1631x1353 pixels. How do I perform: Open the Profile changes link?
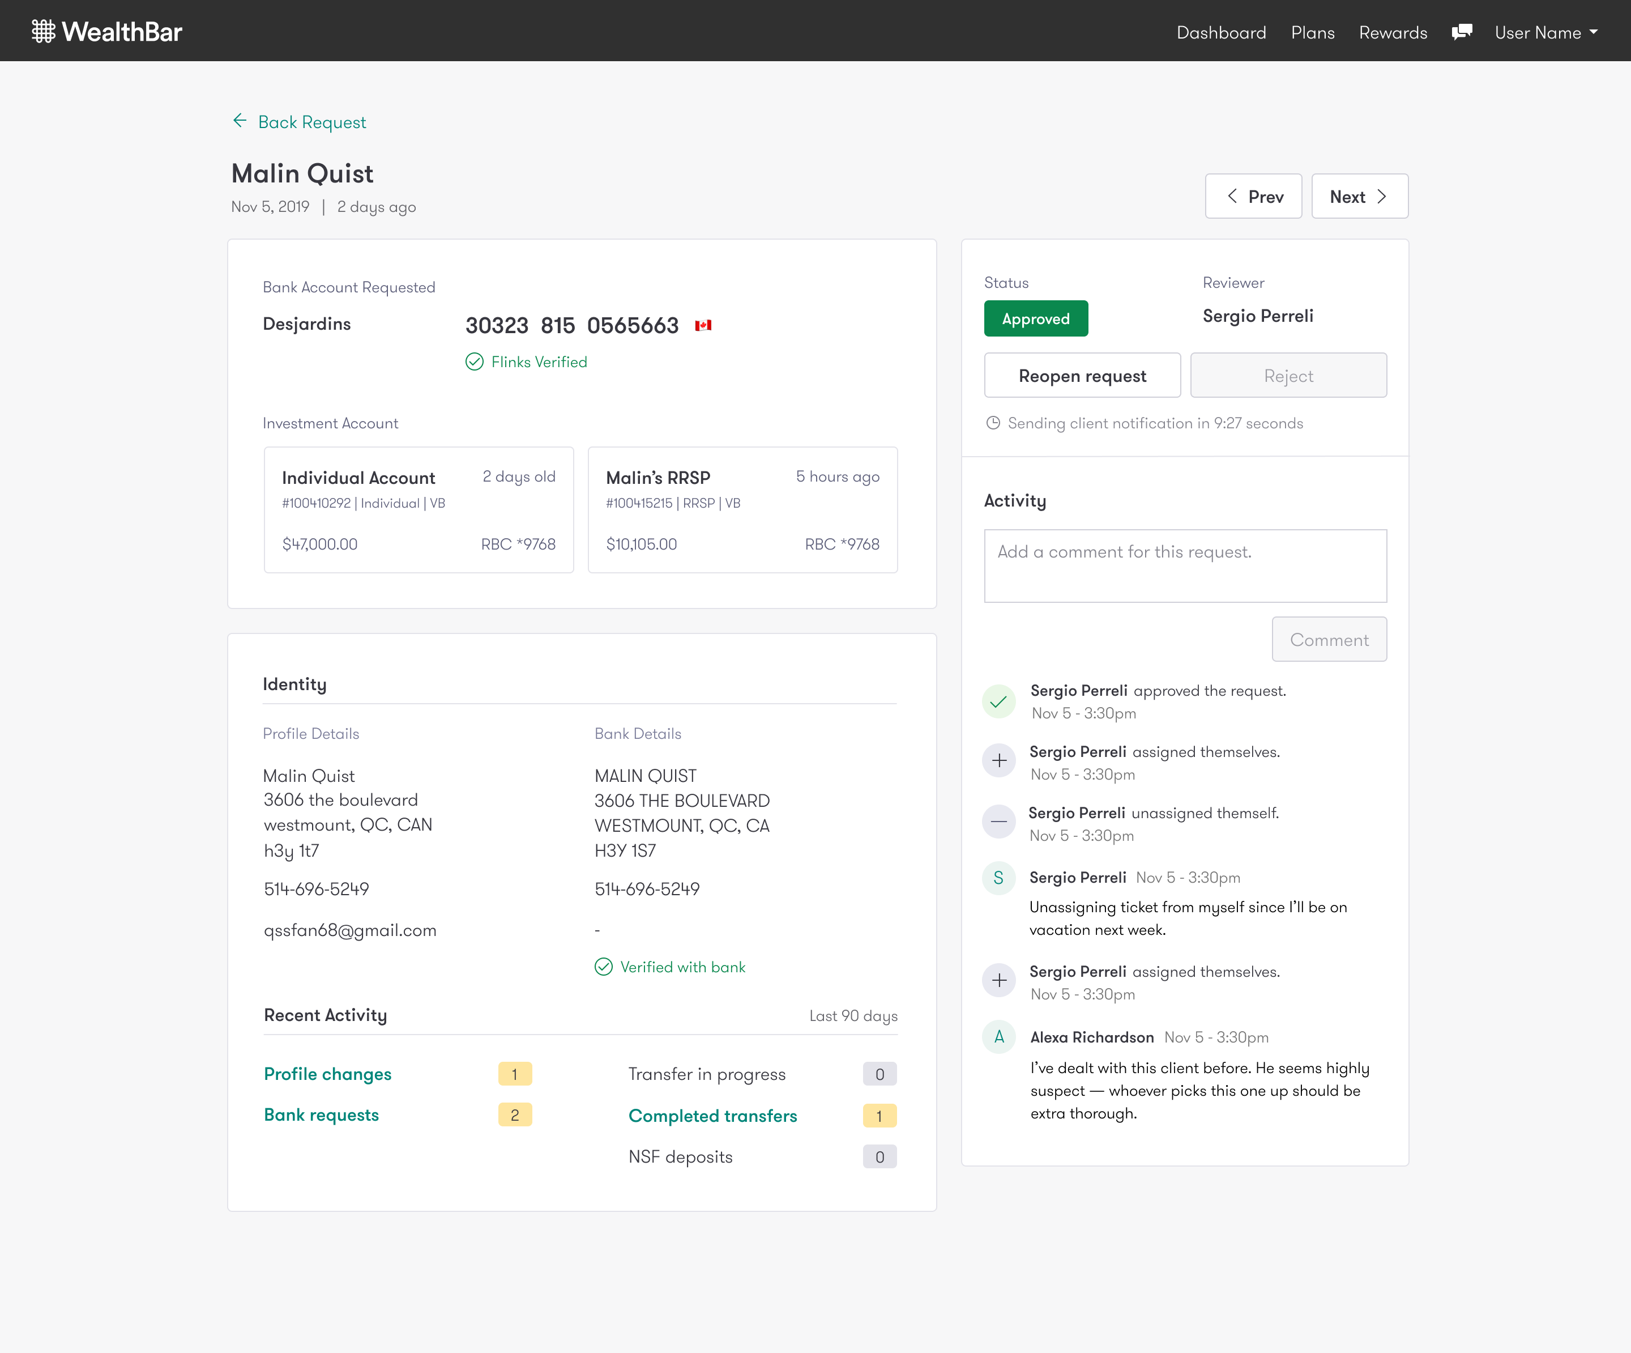pos(328,1074)
